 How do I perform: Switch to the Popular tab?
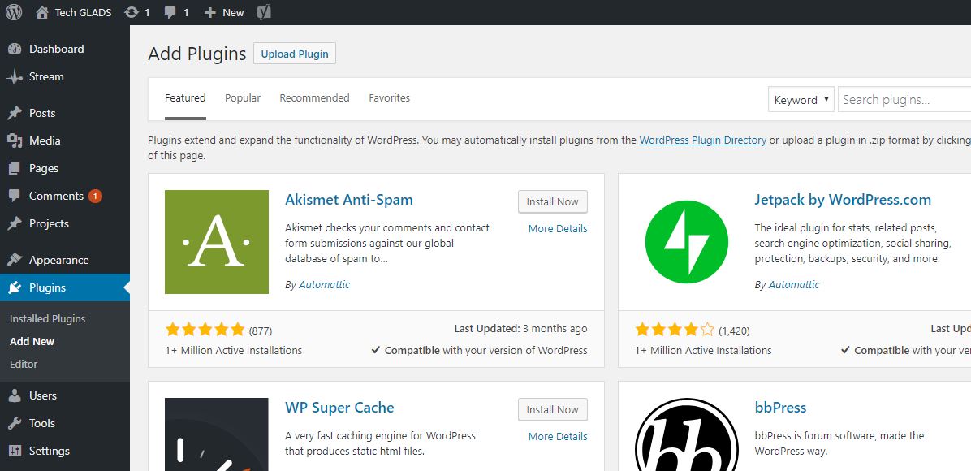coord(243,98)
